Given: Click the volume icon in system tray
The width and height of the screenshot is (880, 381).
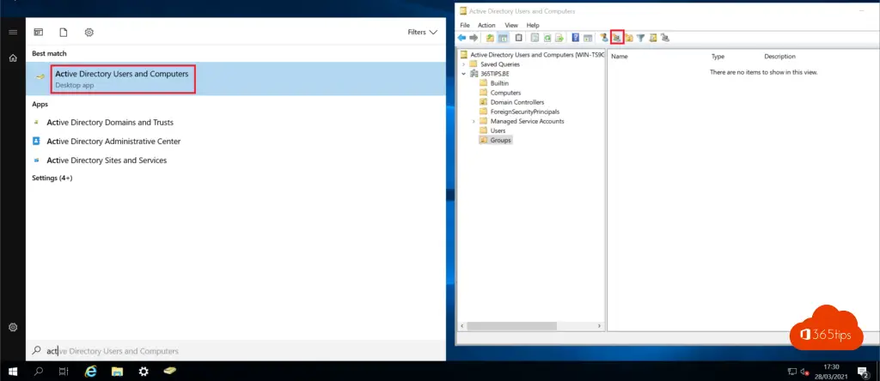Looking at the screenshot, I should (804, 371).
